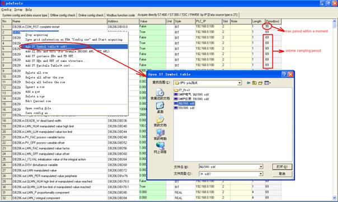
Task: Select row DB206.out.LMN_P proportionality component
Action: [x=59, y=193]
